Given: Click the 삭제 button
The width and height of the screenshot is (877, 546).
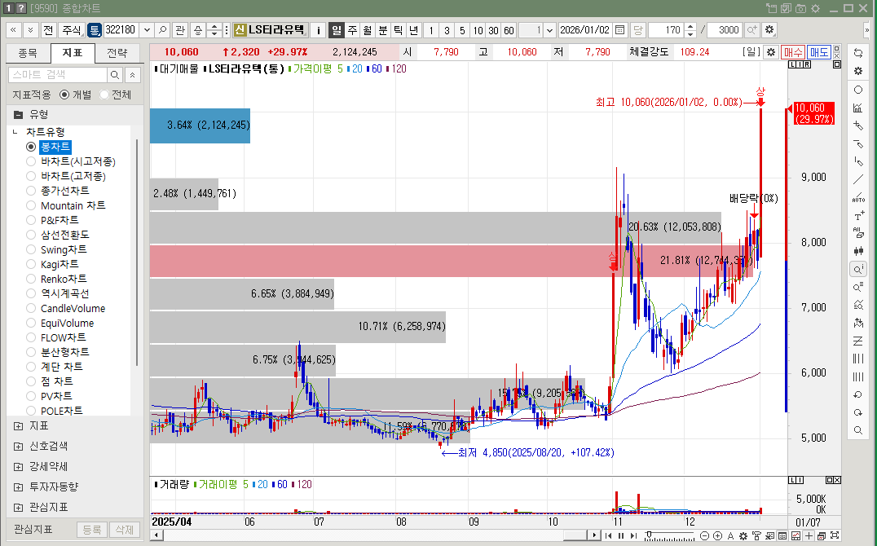Looking at the screenshot, I should 124,529.
